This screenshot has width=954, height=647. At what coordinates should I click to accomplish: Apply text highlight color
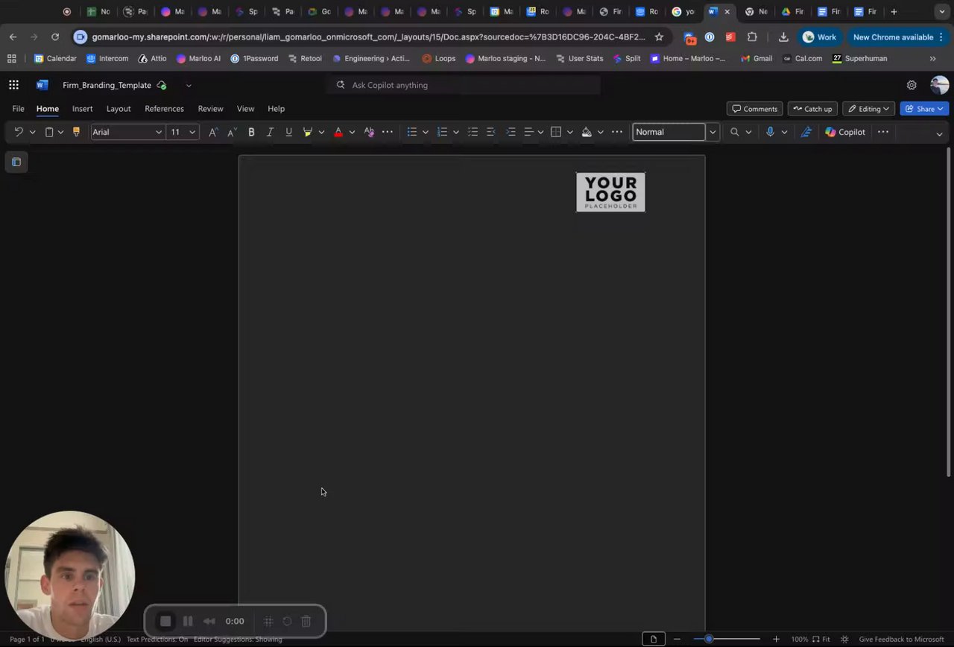(x=308, y=132)
